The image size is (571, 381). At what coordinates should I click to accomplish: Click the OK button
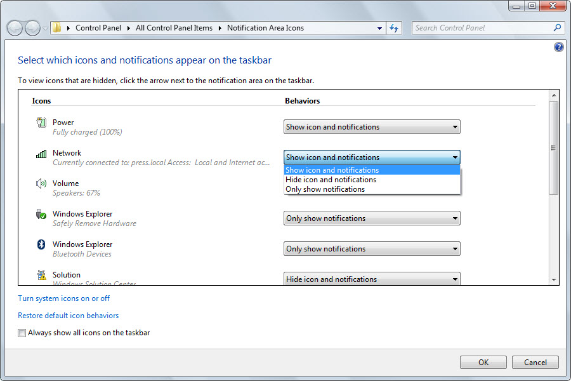pyautogui.click(x=483, y=363)
